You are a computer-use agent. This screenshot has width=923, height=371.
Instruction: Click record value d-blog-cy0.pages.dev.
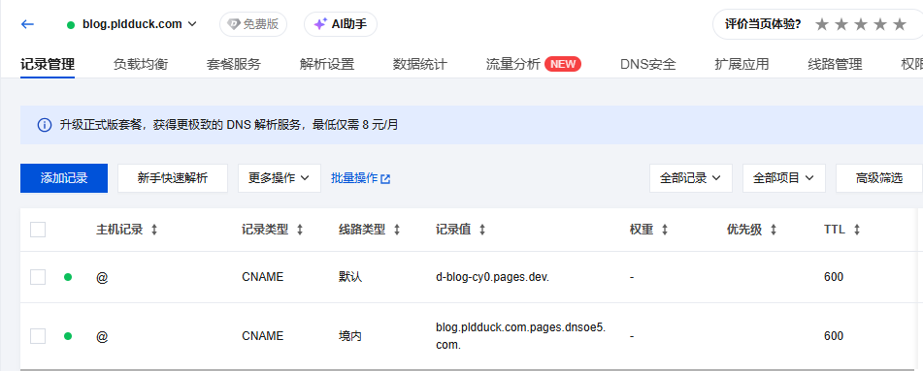pos(492,277)
